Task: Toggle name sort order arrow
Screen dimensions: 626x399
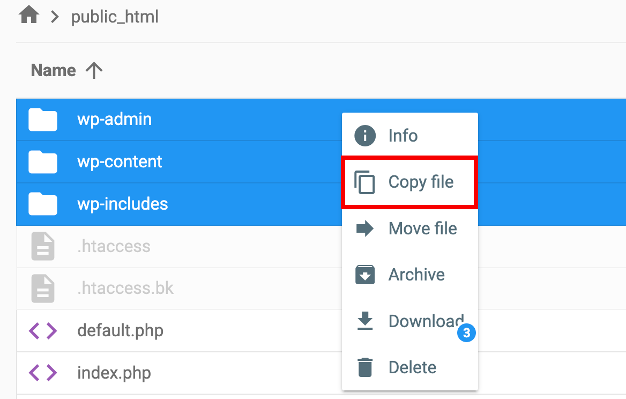Action: click(x=94, y=70)
